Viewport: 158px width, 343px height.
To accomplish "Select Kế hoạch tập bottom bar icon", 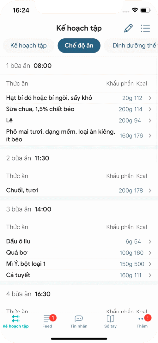I will 16,319.
